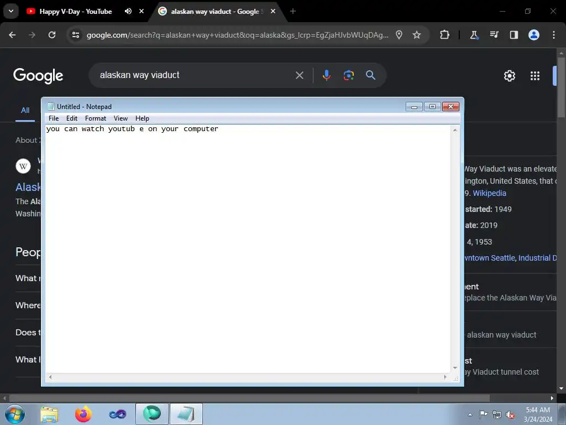566x425 pixels.
Task: Open the Windows Start button
Action: click(x=15, y=414)
